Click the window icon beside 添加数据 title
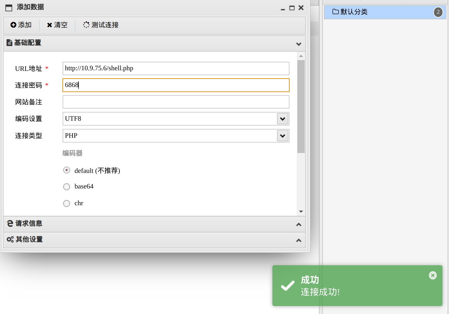 coord(9,8)
